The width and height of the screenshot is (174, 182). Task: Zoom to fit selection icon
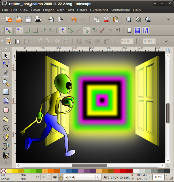pyautogui.click(x=129, y=19)
